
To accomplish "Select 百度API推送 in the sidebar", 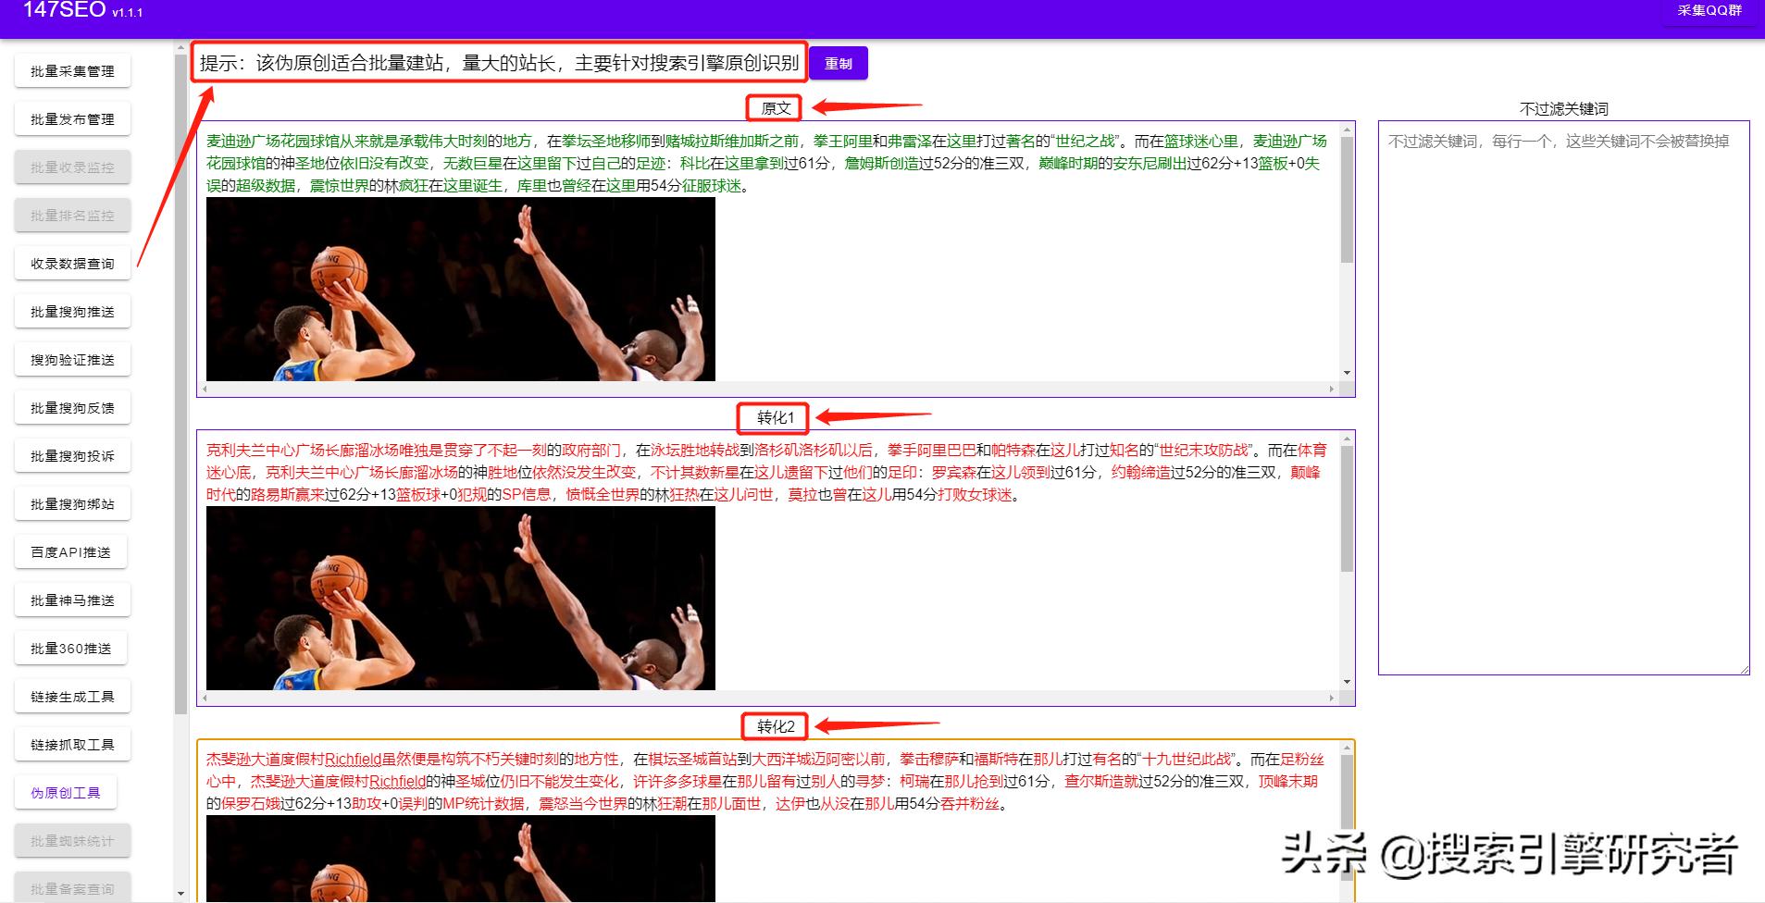I will pos(71,550).
